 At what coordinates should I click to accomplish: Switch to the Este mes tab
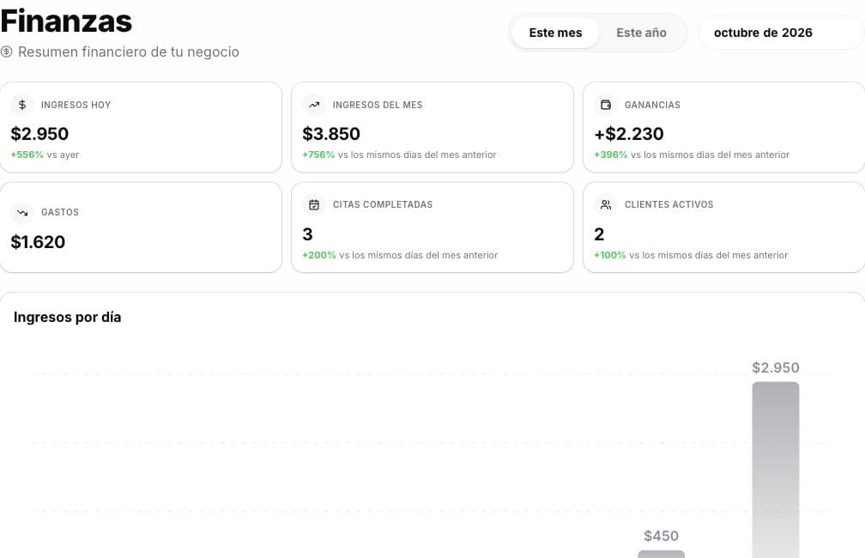555,33
